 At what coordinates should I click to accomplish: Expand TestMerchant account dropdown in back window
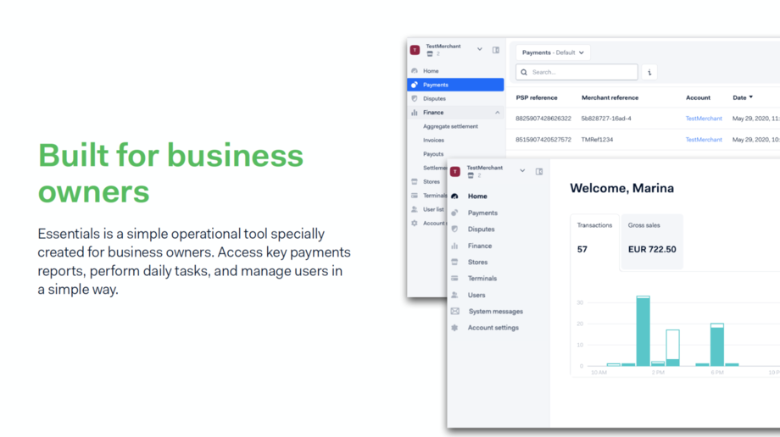(x=480, y=49)
